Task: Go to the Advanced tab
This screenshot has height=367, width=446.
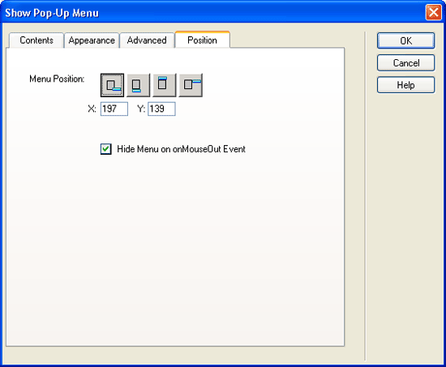Action: tap(147, 41)
